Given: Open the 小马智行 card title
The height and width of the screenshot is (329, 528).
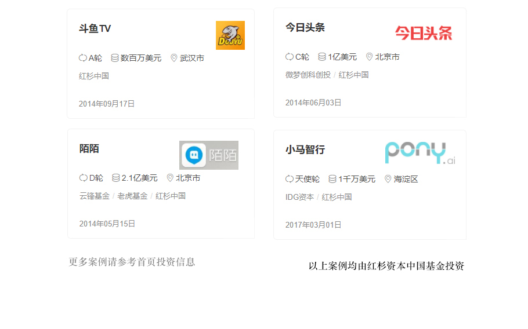Looking at the screenshot, I should click(x=305, y=149).
